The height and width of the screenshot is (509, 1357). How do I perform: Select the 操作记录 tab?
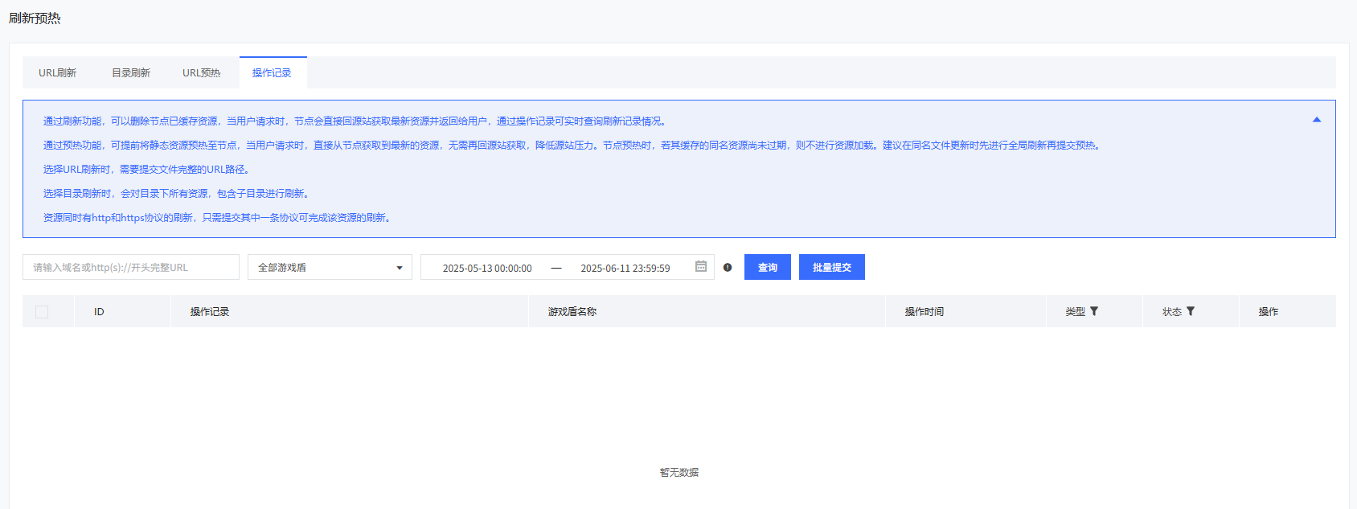click(x=272, y=73)
